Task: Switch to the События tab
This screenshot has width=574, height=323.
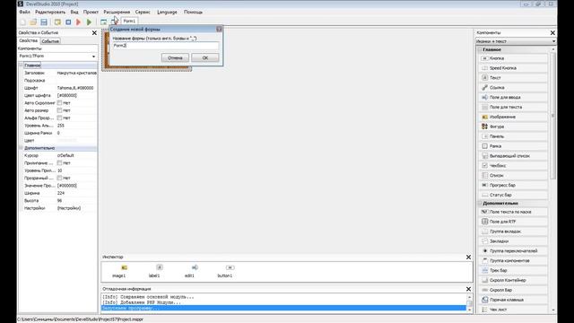Action: click(x=50, y=41)
